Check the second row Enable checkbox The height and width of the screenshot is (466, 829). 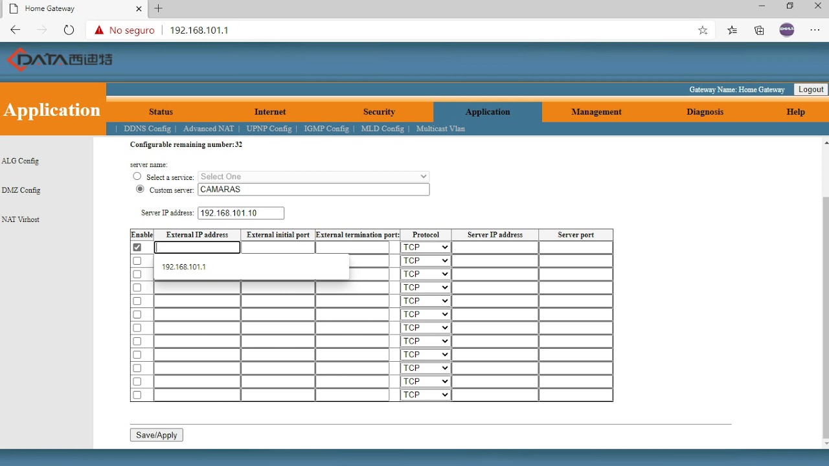coord(137,261)
